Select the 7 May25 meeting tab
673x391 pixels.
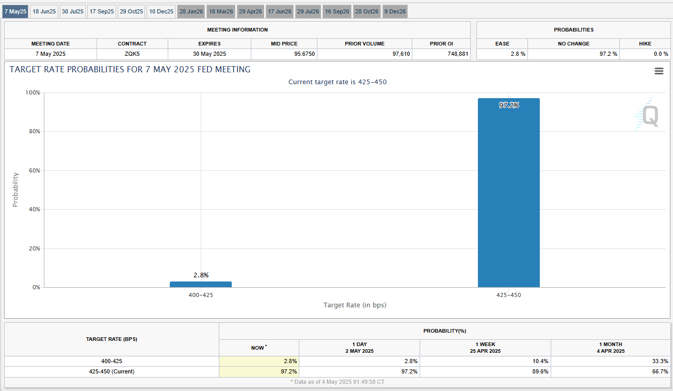point(15,11)
